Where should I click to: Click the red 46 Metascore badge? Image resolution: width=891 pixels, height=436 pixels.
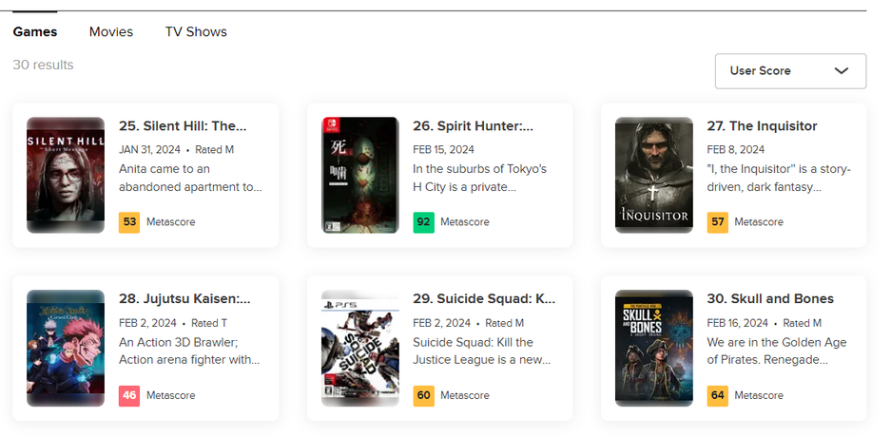[x=129, y=396]
